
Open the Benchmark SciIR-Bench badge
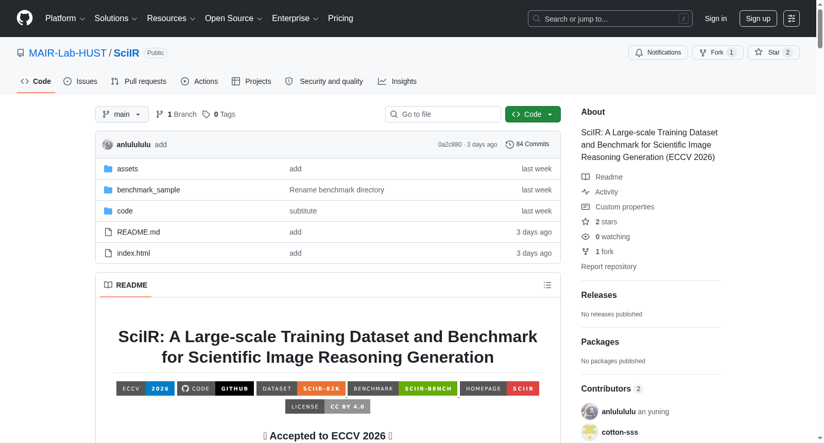[x=402, y=388]
